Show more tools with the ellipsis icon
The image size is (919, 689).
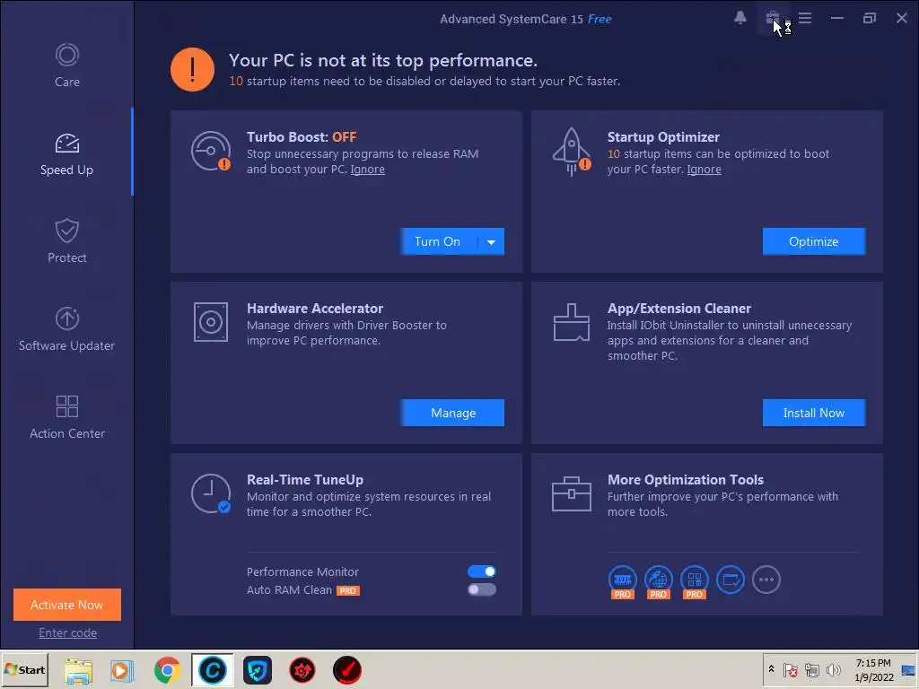tap(766, 580)
